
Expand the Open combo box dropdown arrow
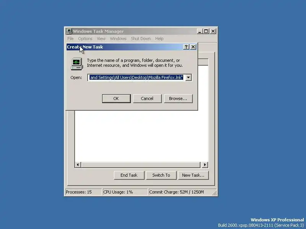[x=188, y=77]
